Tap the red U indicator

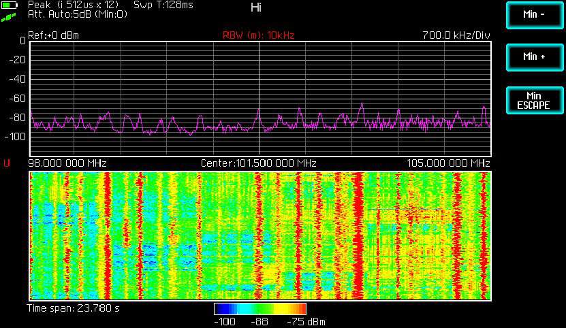point(7,163)
